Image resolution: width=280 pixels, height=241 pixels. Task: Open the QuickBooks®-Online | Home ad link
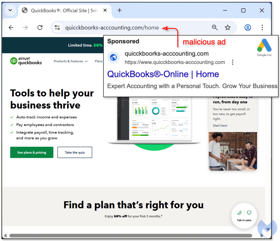163,74
